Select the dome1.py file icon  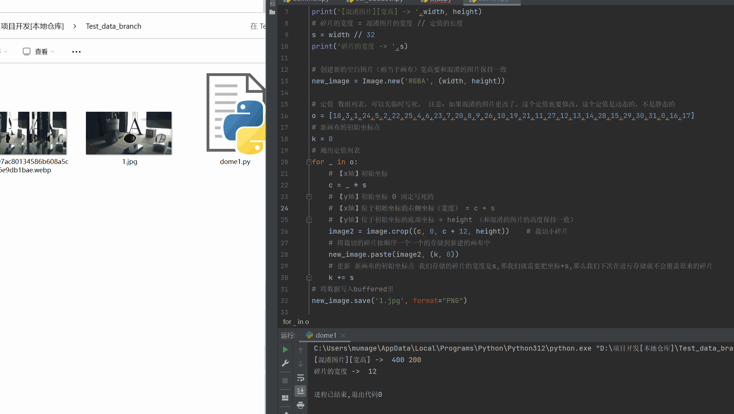[236, 114]
